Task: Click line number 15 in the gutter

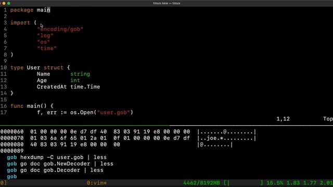Action: pos(4,99)
